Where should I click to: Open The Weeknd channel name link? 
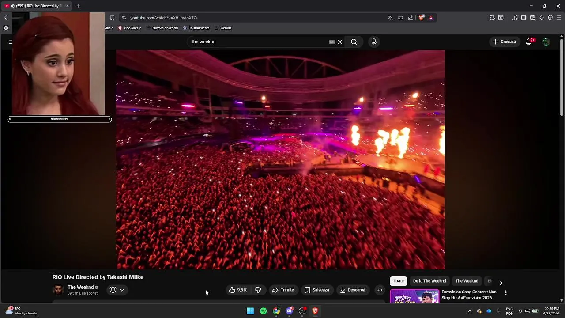(81, 288)
